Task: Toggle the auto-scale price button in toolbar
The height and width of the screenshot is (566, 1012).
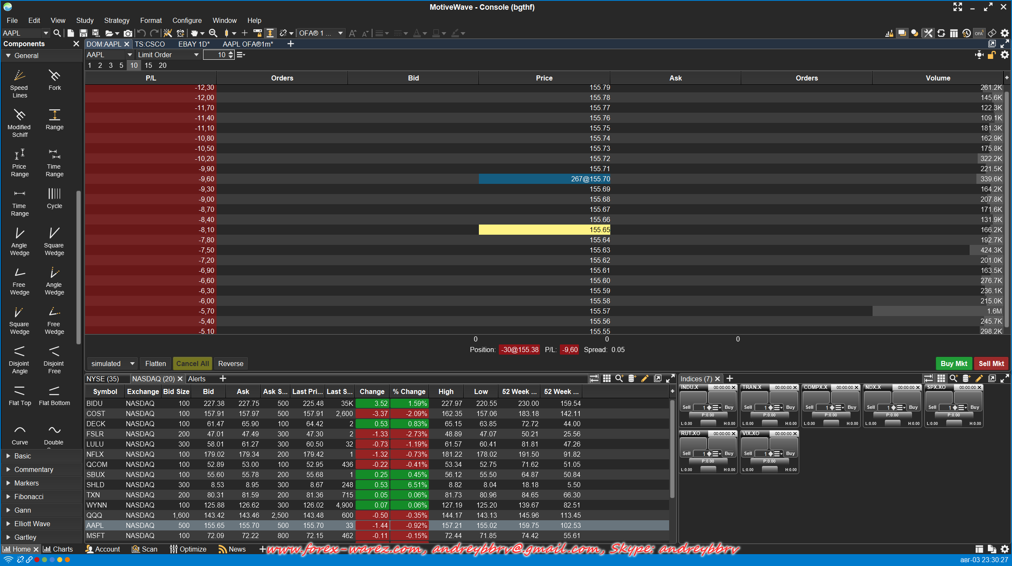Action: 270,33
